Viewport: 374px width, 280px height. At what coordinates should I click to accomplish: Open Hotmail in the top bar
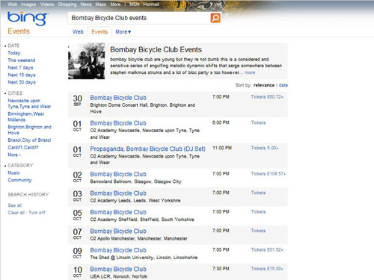pos(151,4)
